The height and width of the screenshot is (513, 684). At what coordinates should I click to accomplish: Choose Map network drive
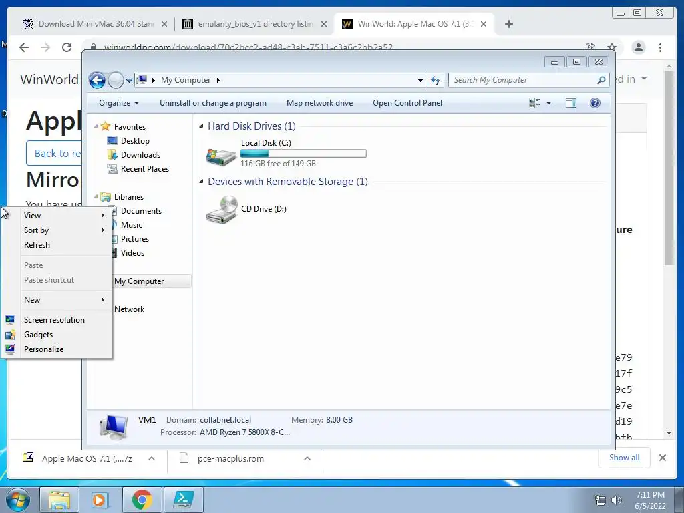pos(319,103)
